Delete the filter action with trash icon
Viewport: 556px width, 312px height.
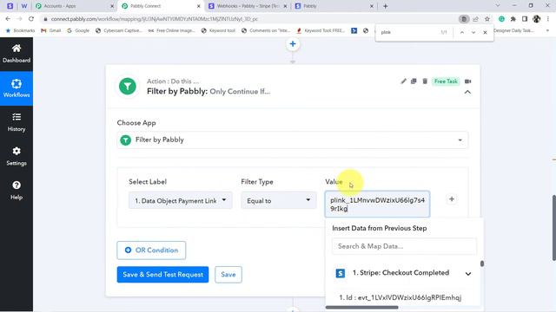[x=425, y=81]
